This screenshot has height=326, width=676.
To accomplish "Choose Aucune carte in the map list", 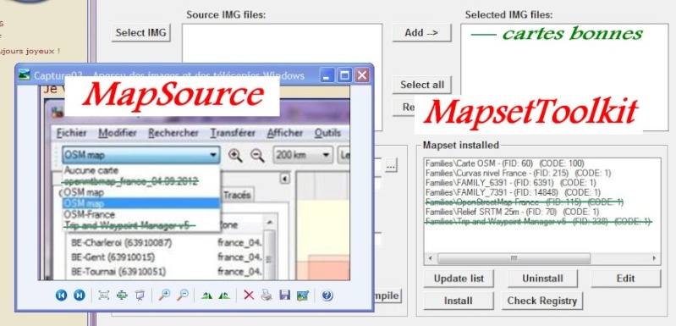I will coord(141,170).
